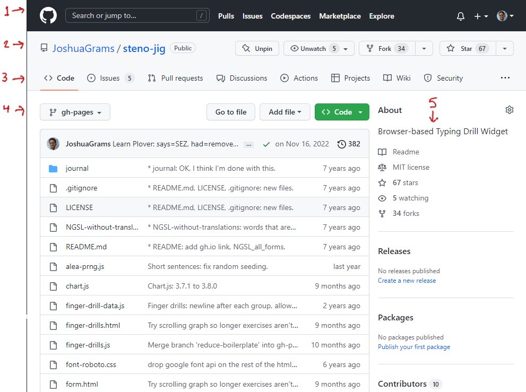Open commit 'Short sentences: fix random seeding.'
Image resolution: width=526 pixels, height=392 pixels.
pos(208,267)
